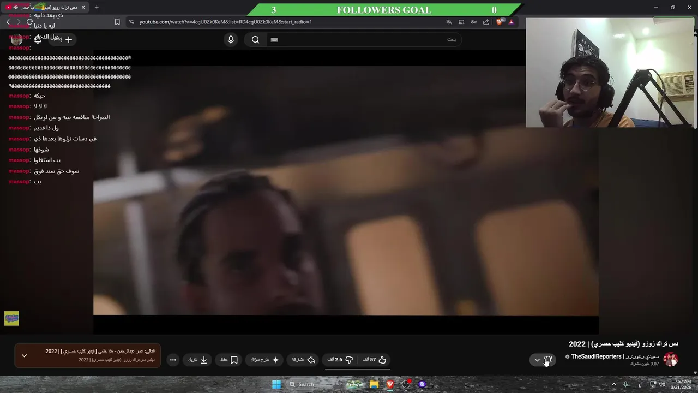Open Brave Shields lion icon

click(x=499, y=22)
